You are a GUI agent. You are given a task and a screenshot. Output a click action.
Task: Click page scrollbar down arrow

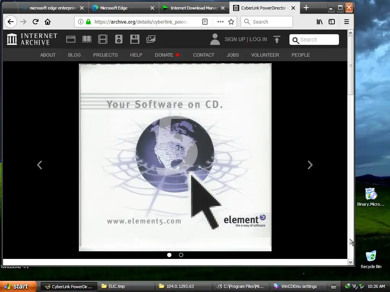(350, 262)
